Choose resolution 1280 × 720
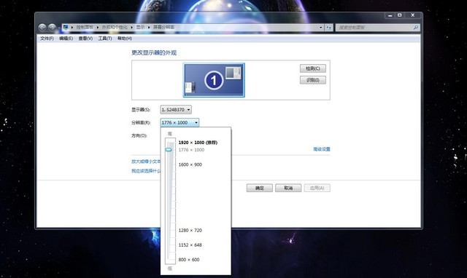The width and height of the screenshot is (467, 278). 190,230
